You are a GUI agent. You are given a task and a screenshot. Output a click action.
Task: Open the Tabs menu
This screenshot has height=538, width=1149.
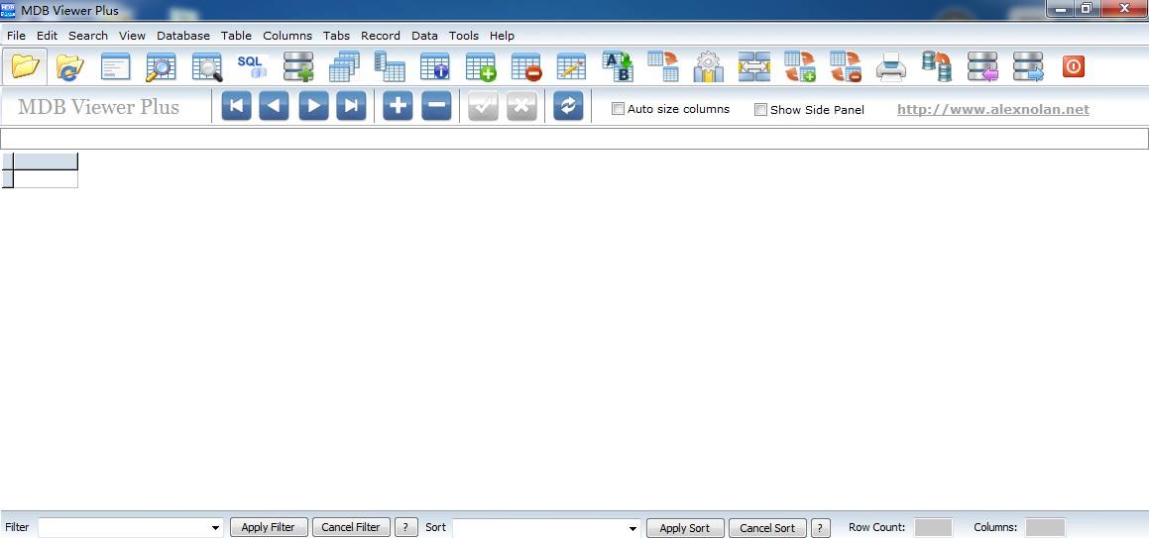tap(336, 35)
